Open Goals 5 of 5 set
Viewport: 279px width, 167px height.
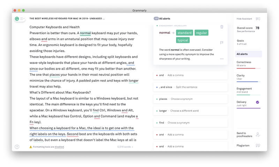coord(248,42)
